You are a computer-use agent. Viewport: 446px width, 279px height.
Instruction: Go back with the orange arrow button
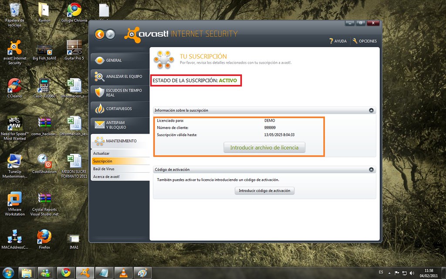[100, 34]
